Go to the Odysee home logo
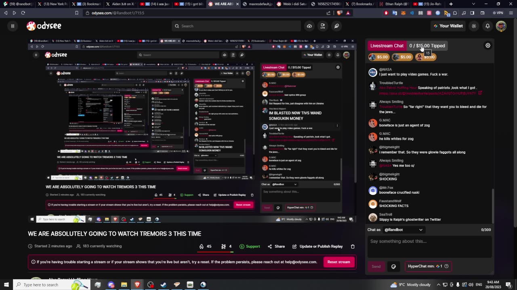The image size is (517, 290). (x=44, y=26)
